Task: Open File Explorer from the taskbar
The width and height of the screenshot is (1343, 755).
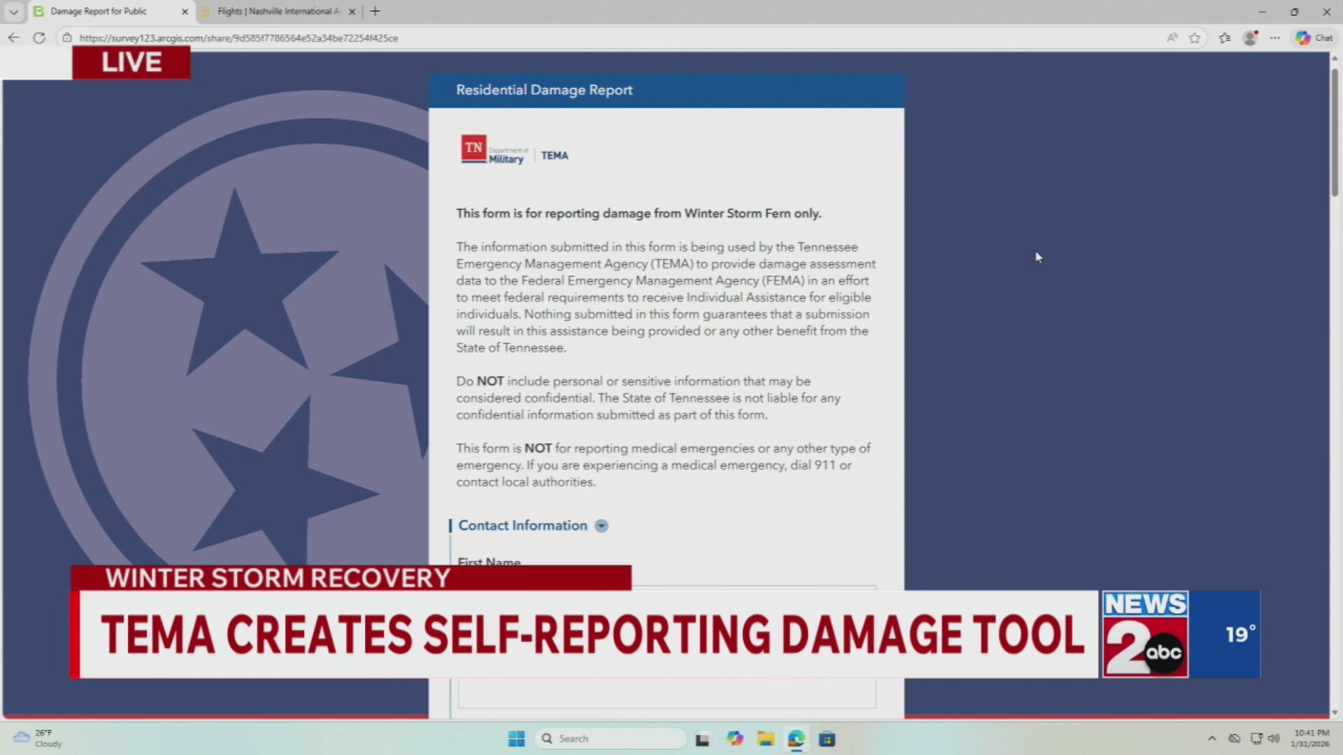Action: click(766, 739)
